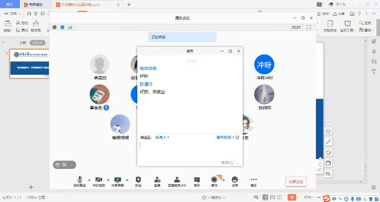Click the red End Meeting button
Screen dimensions: 380x202
pos(296,182)
